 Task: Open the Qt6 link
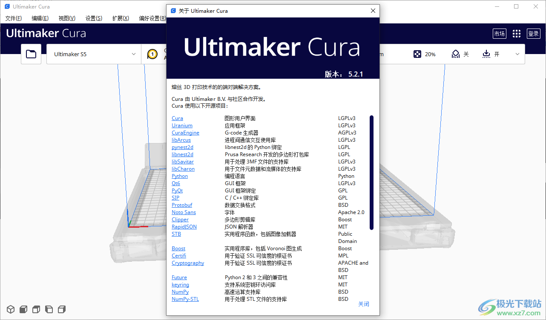176,183
